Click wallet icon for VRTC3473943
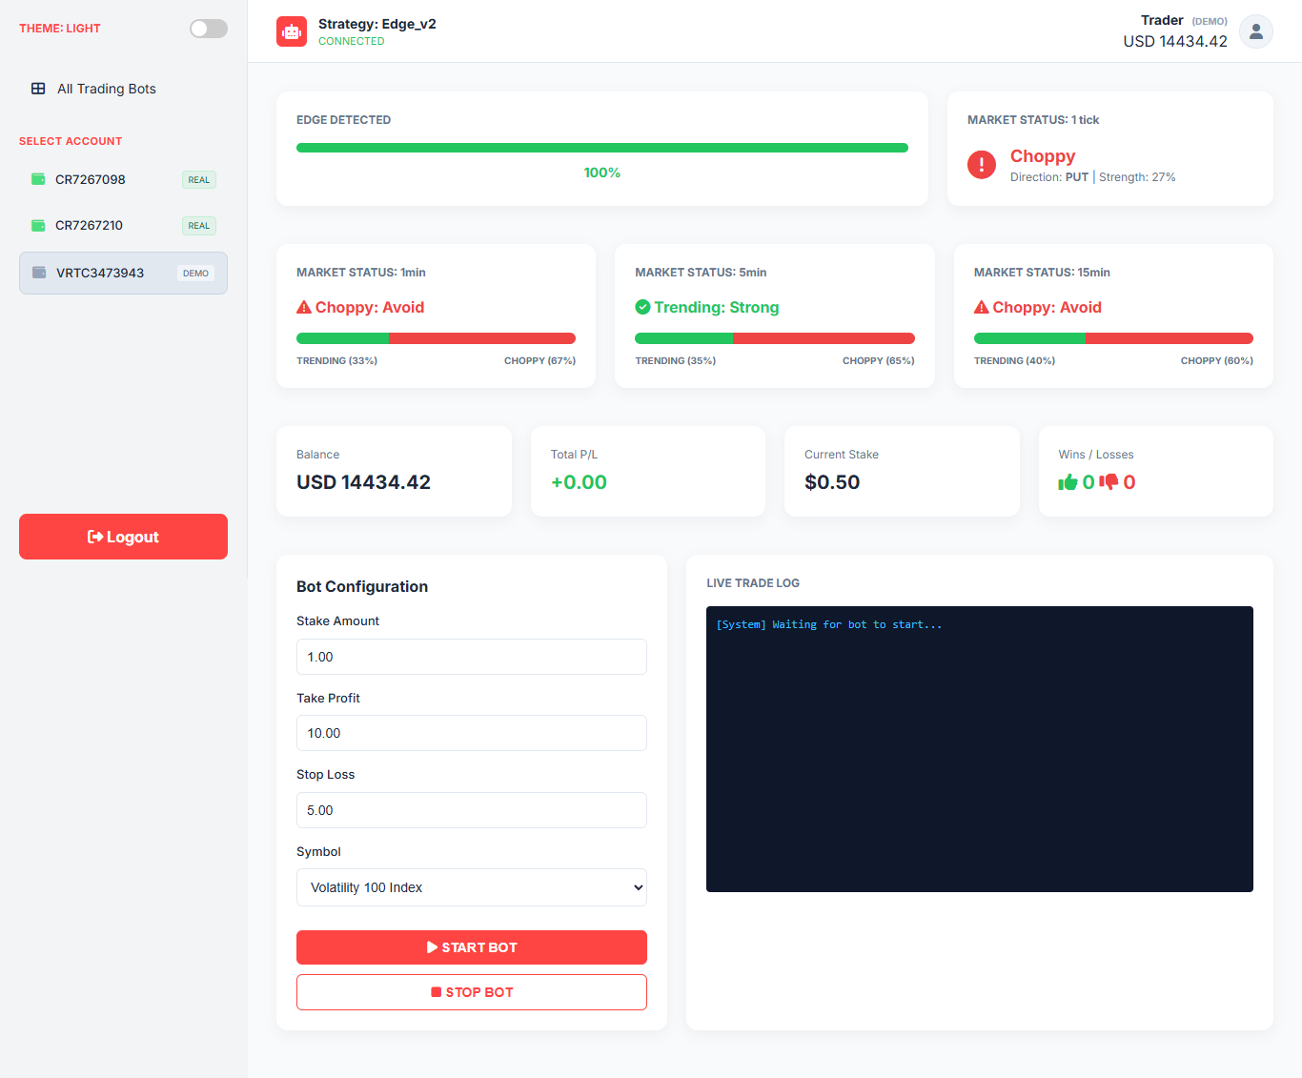Screen dimensions: 1302x1078 pos(39,273)
